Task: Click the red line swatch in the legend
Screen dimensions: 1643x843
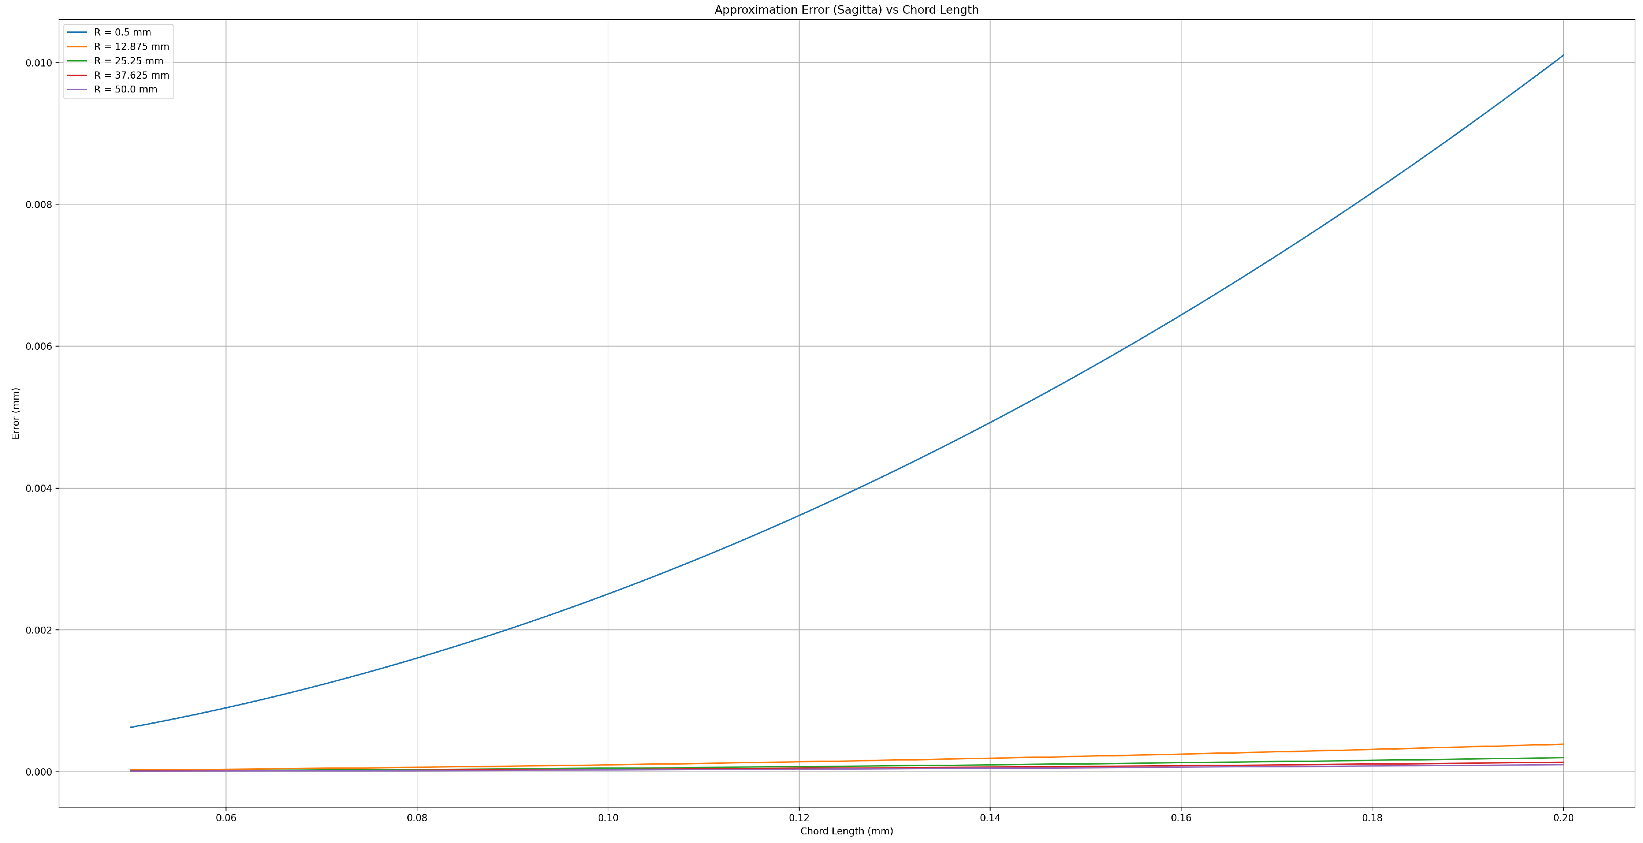Action: pyautogui.click(x=77, y=75)
